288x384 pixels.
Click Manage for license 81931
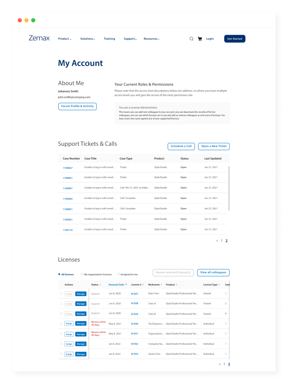(x=81, y=334)
